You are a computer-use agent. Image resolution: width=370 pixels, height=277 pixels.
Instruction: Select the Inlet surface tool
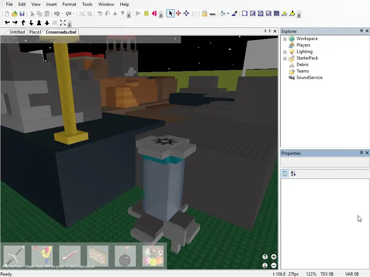(276, 14)
